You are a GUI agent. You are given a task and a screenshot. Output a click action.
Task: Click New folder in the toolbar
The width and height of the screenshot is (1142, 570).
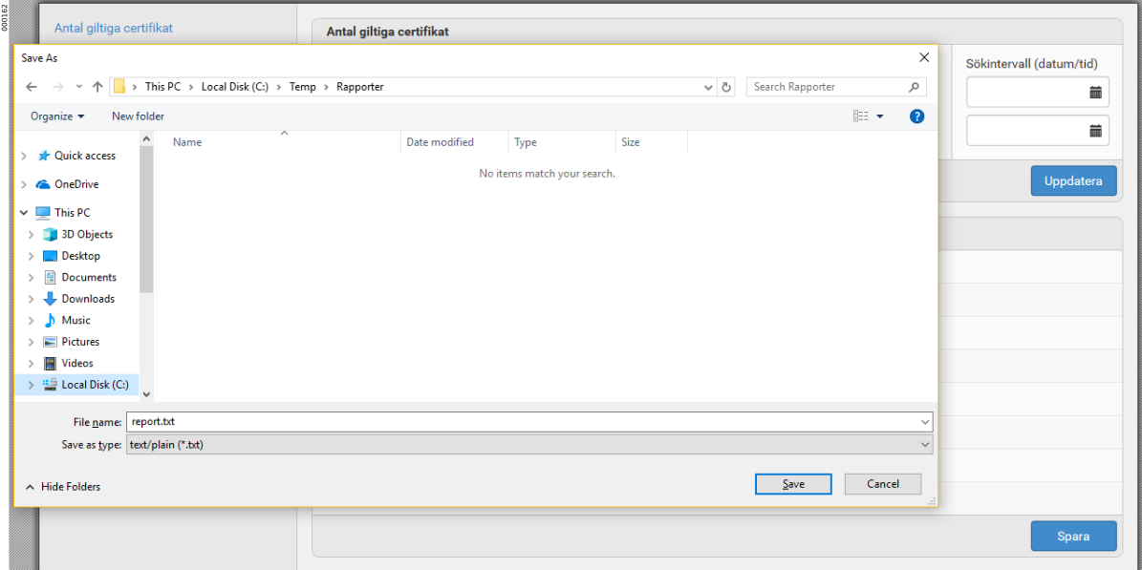point(138,116)
